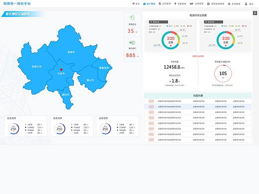This screenshot has height=194, width=259.
Task: Click the 购售电一体化平台 platform title
Action: click(x=17, y=3)
